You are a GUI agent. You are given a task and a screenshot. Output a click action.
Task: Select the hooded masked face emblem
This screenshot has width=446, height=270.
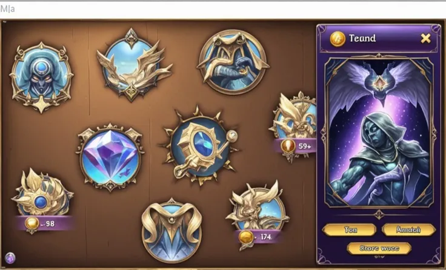pos(42,77)
